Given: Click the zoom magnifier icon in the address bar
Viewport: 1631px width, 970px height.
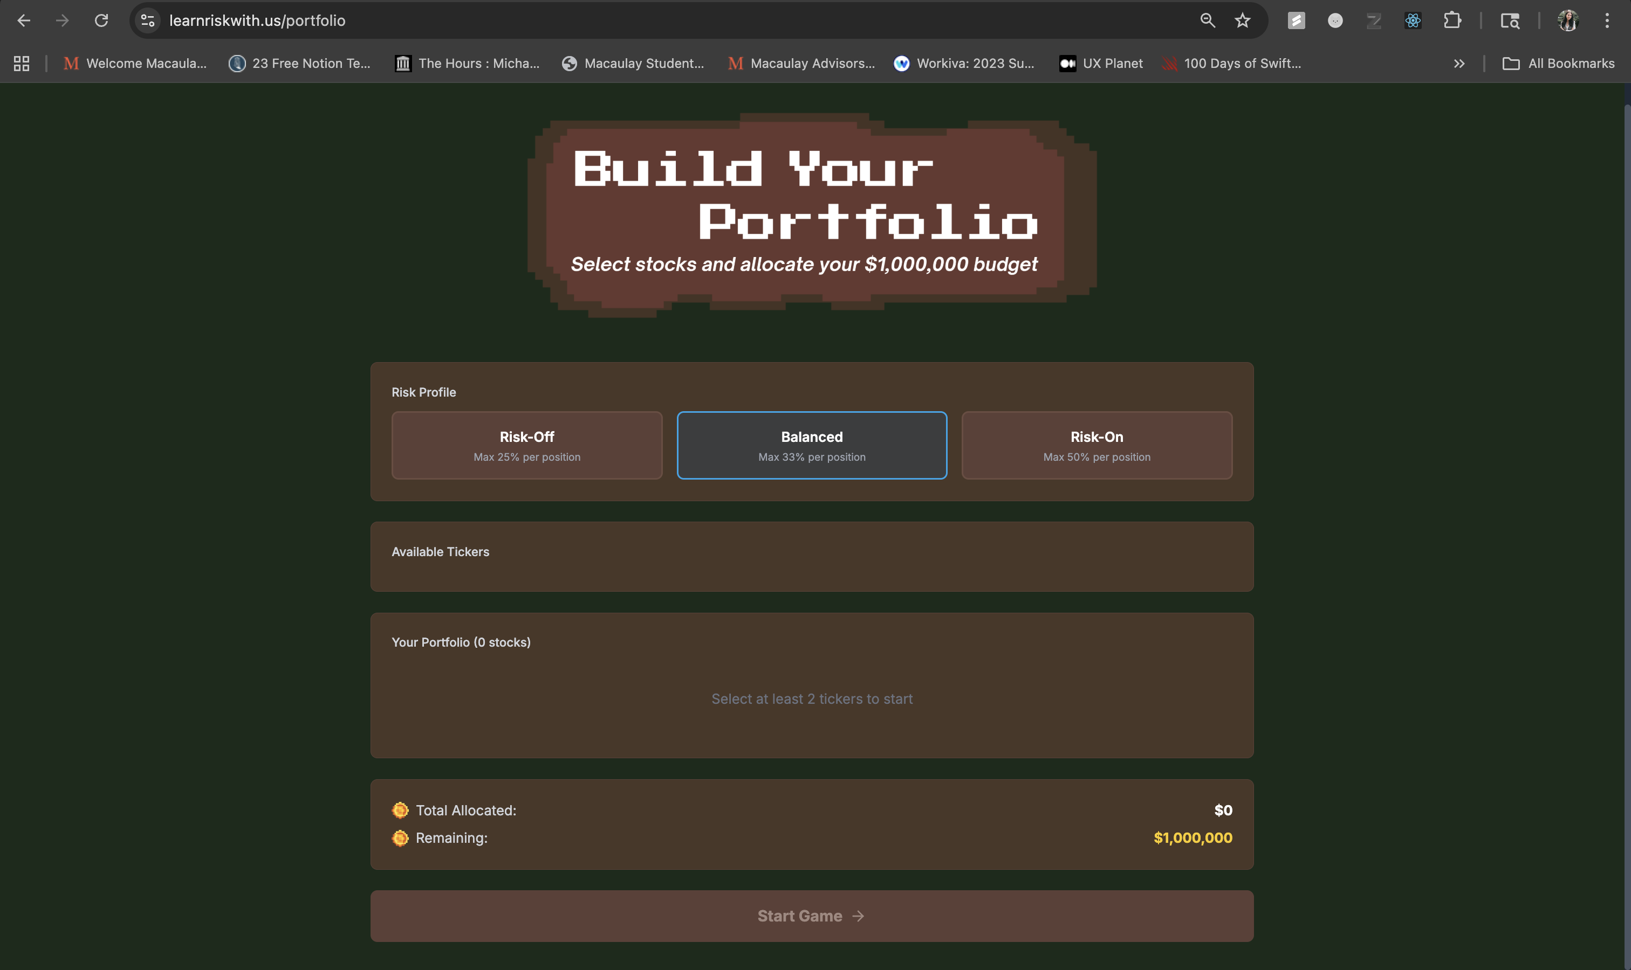Looking at the screenshot, I should (x=1207, y=21).
